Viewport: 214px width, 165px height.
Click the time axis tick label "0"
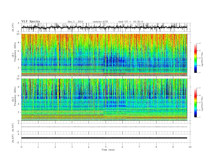pyautogui.click(x=21, y=147)
